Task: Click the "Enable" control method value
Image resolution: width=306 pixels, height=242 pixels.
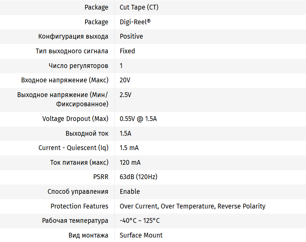Action: pos(130,191)
